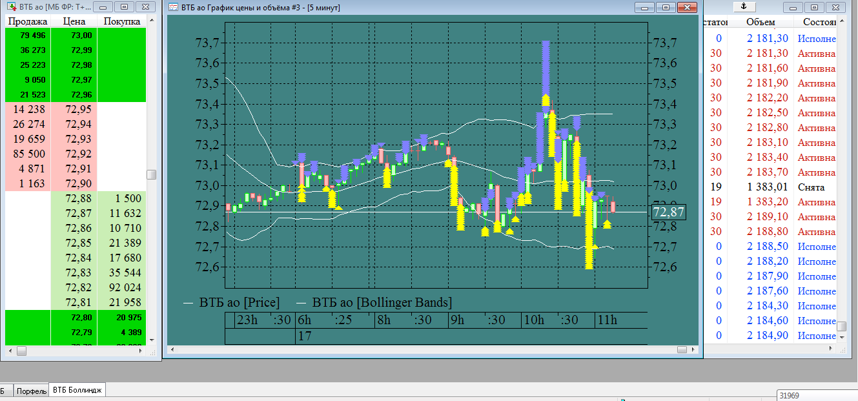This screenshot has height=401, width=858.
Task: Select the 1 383,20 volume cell
Action: 761,202
